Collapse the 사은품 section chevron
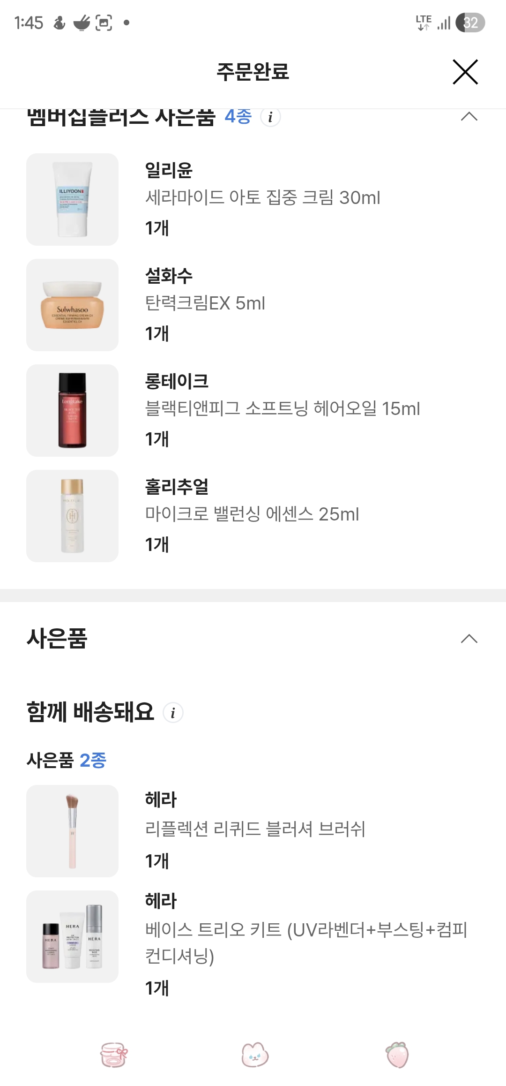The image size is (506, 1086). click(469, 639)
